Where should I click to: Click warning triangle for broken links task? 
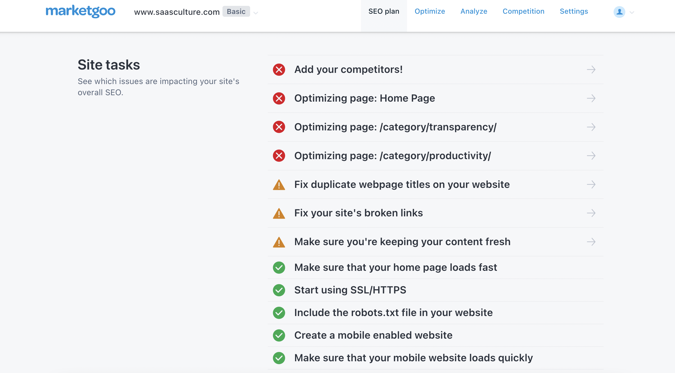point(279,213)
